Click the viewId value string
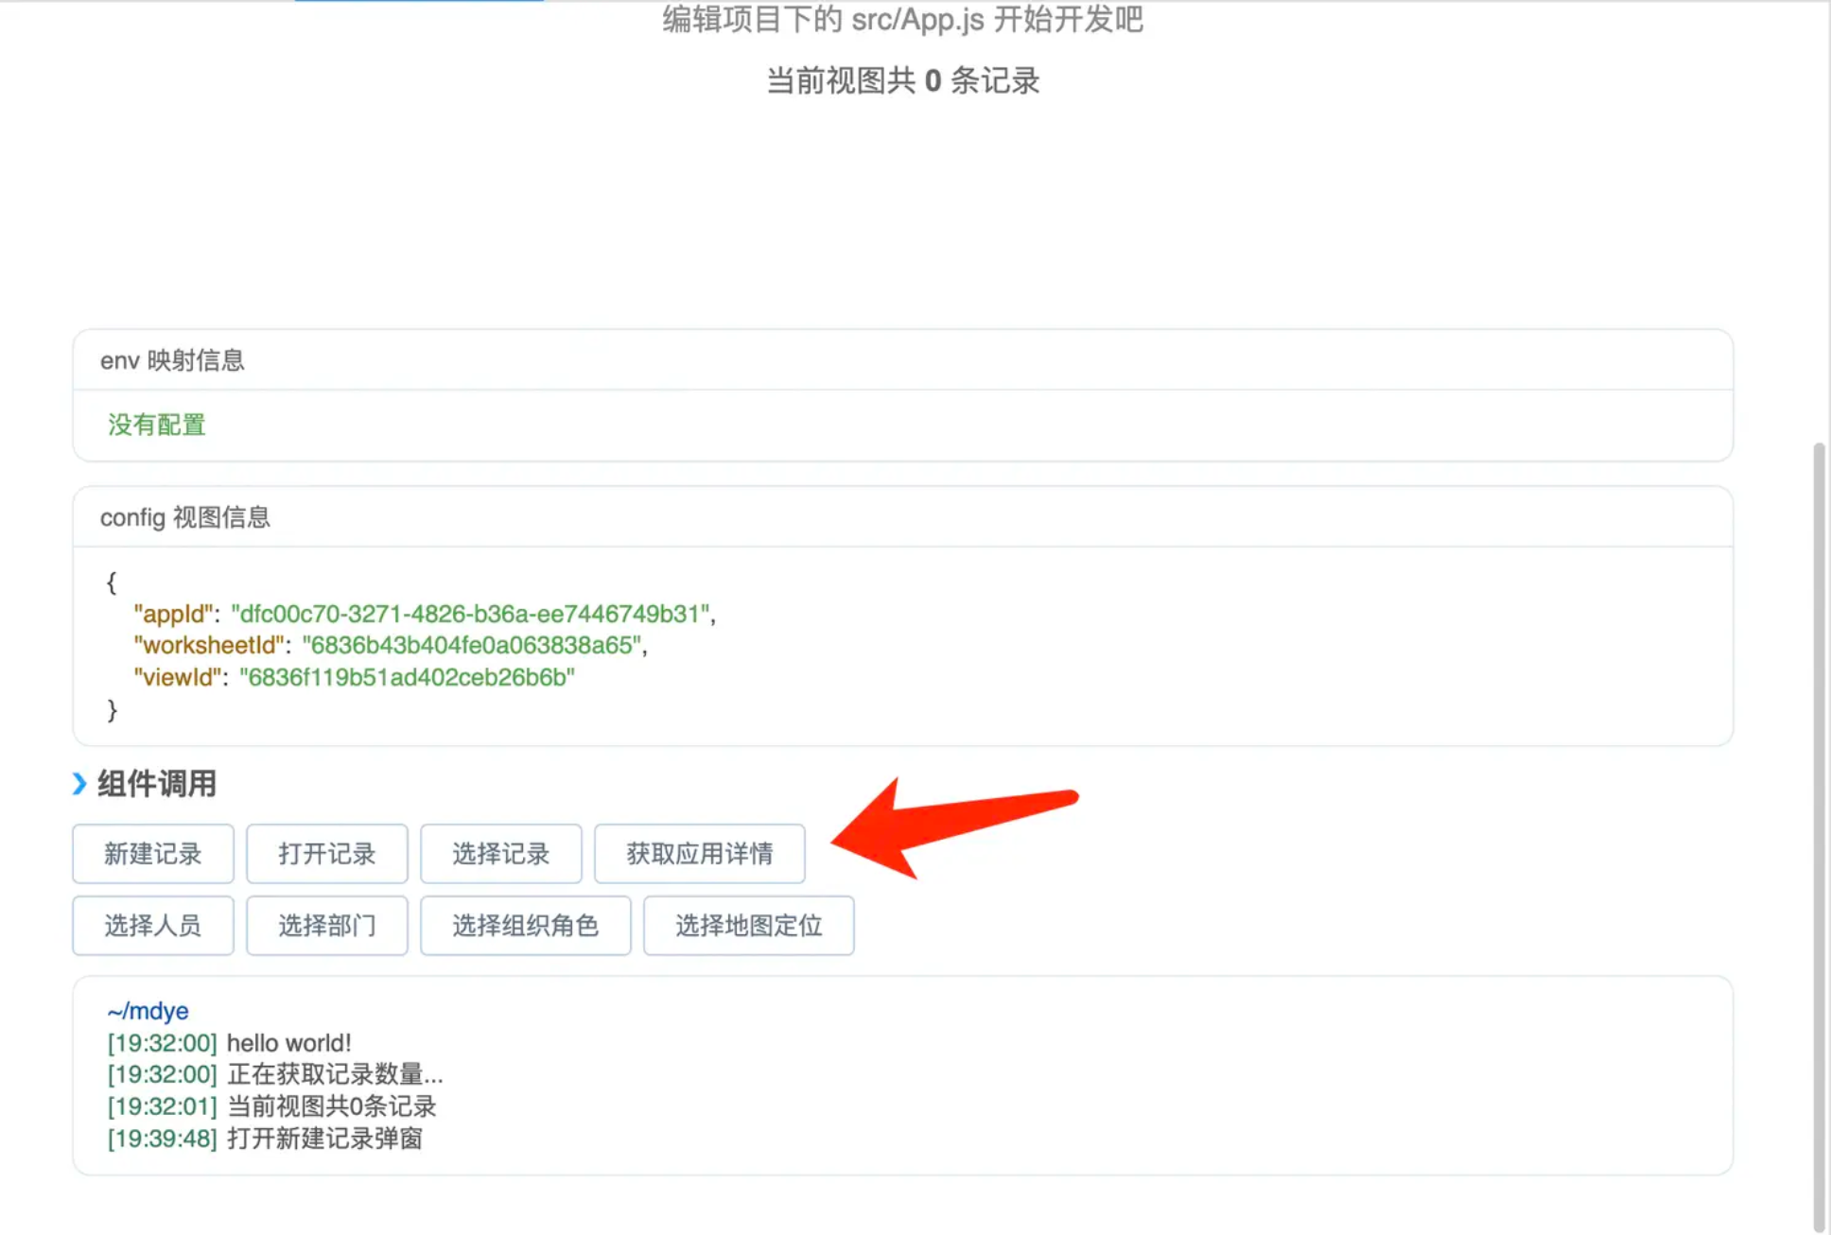Image resolution: width=1831 pixels, height=1235 pixels. 407,677
